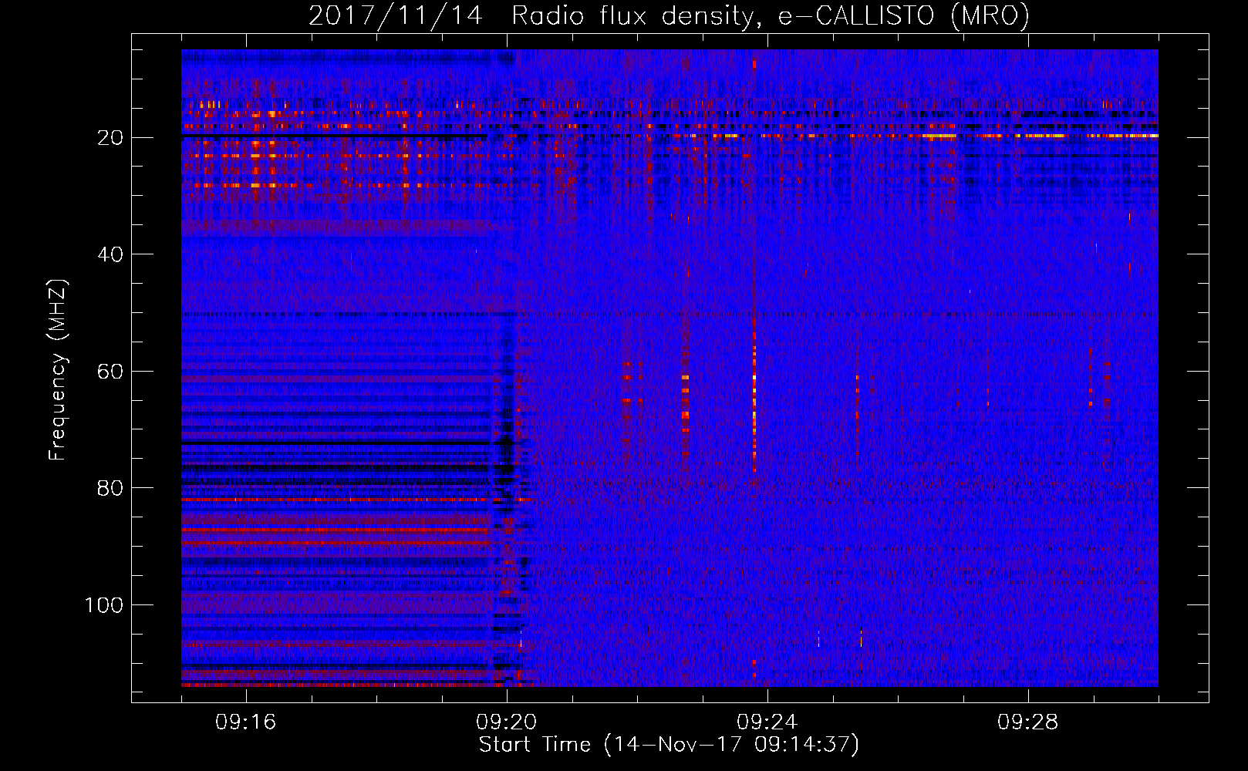Click the "09:20" time tick label
The image size is (1248, 771).
point(507,722)
